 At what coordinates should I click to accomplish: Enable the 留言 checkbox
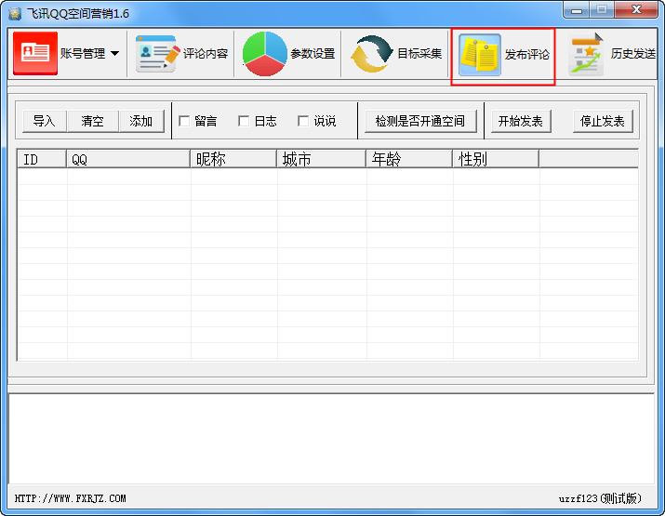coord(184,121)
